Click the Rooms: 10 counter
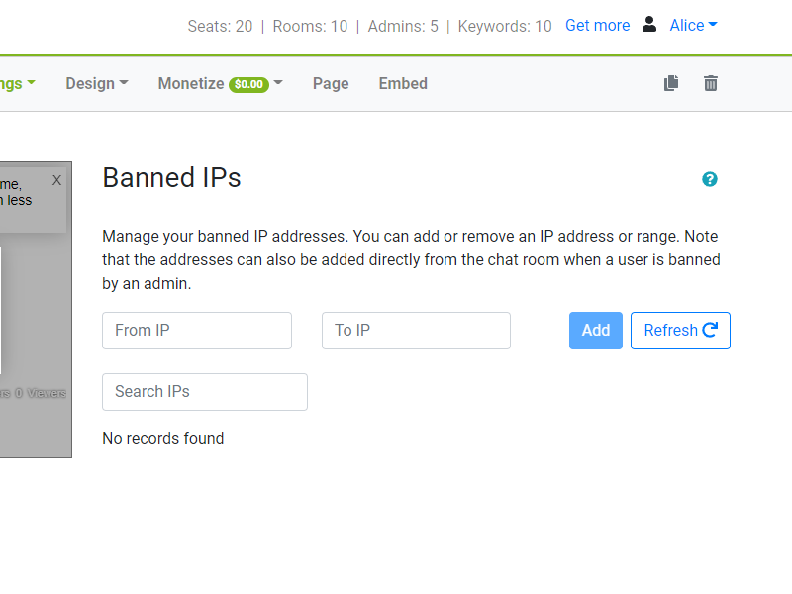Viewport: 792px width, 594px height. [310, 26]
